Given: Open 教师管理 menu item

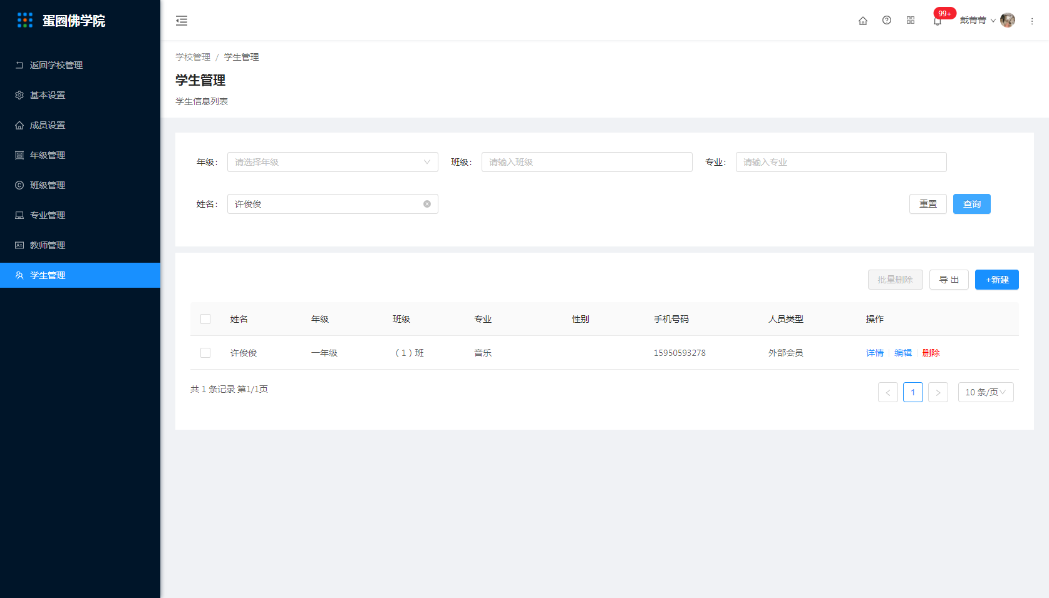Looking at the screenshot, I should click(x=80, y=245).
